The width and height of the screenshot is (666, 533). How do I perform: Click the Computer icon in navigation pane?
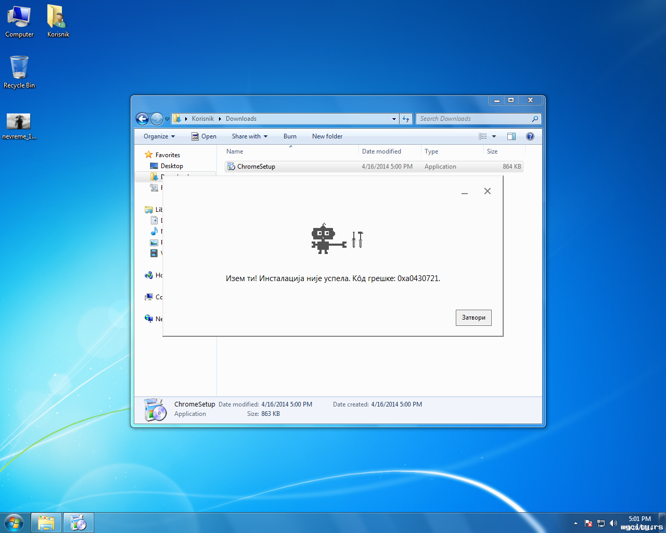pyautogui.click(x=149, y=297)
